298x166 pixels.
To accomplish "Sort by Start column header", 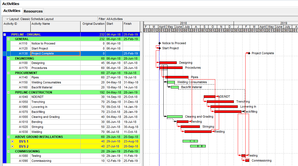I will tap(114, 26).
